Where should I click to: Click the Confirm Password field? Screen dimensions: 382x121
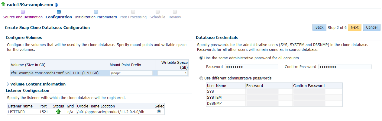point(345,67)
